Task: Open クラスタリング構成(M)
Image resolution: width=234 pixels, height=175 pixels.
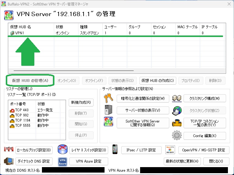Action: click(x=205, y=98)
